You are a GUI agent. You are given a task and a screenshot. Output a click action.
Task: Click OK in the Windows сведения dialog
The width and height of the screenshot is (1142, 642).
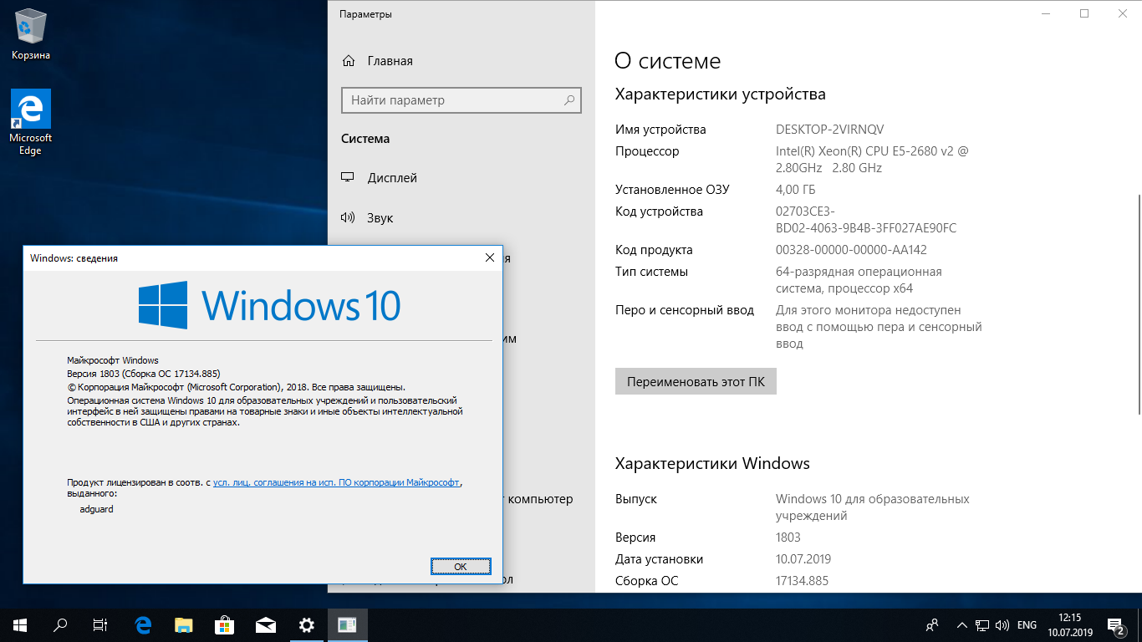460,566
